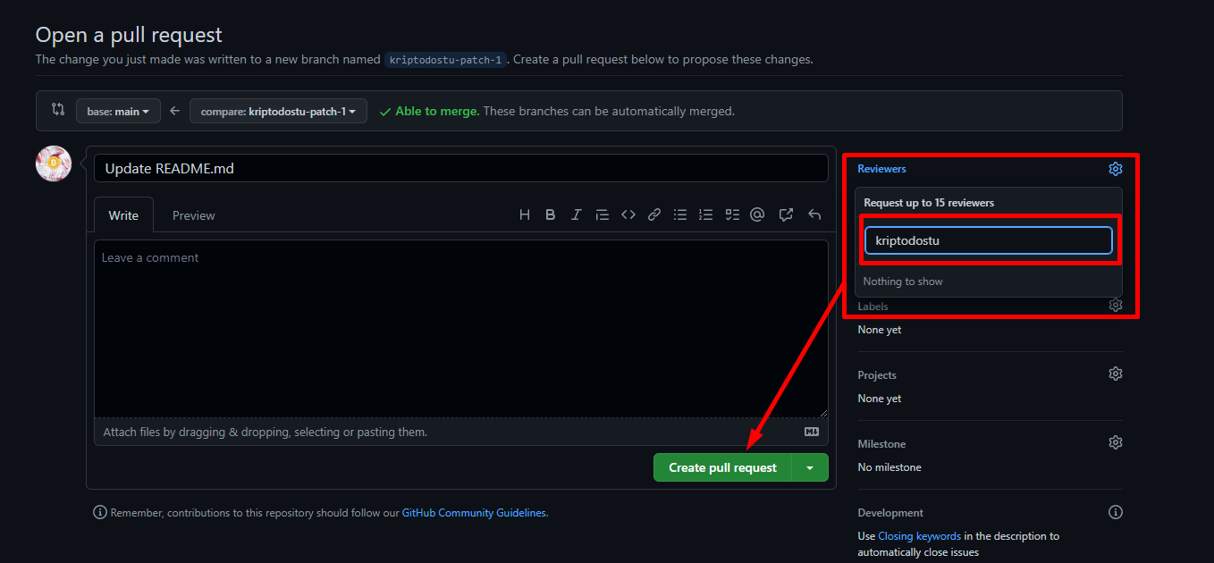The image size is (1214, 563).
Task: Click the reviewer search field containing kriptodostu
Action: pos(988,240)
